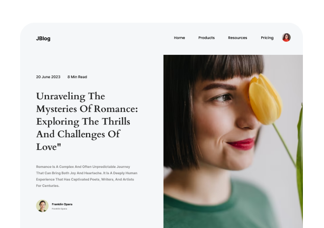Image resolution: width=324 pixels, height=228 pixels.
Task: Click the word Love" ending the headline
Action: click(x=49, y=147)
